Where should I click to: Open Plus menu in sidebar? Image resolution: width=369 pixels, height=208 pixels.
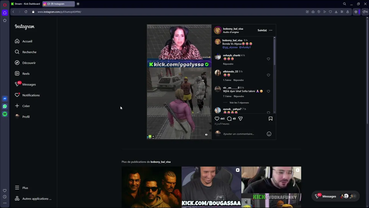click(22, 188)
